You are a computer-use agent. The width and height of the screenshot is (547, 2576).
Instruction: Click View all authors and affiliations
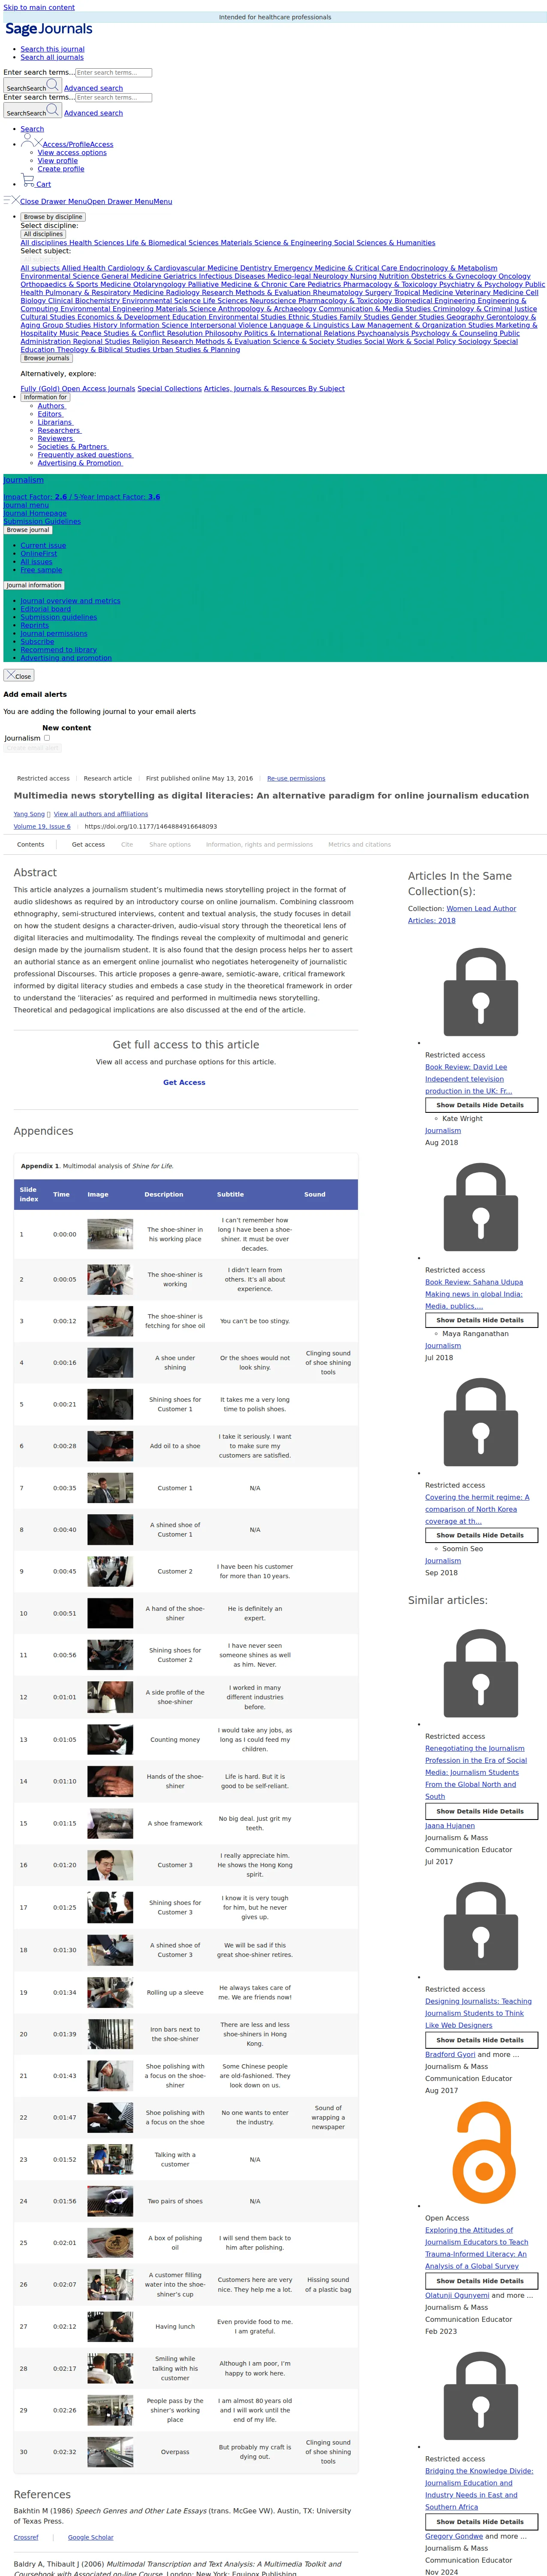point(101,814)
